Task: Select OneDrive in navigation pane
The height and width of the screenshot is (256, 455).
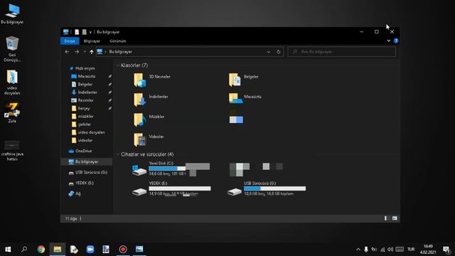Action: click(84, 151)
